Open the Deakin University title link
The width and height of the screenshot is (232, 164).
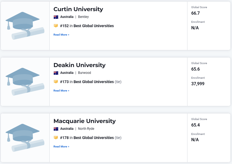tap(79, 65)
